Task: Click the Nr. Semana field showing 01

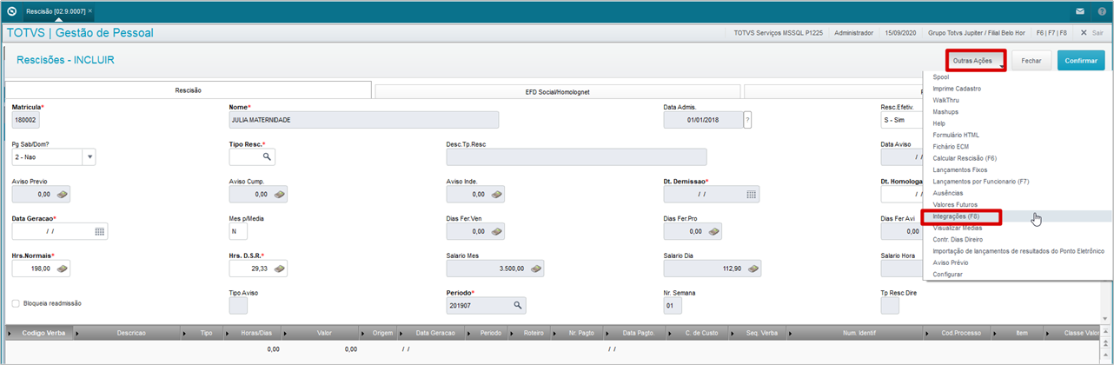Action: click(673, 306)
